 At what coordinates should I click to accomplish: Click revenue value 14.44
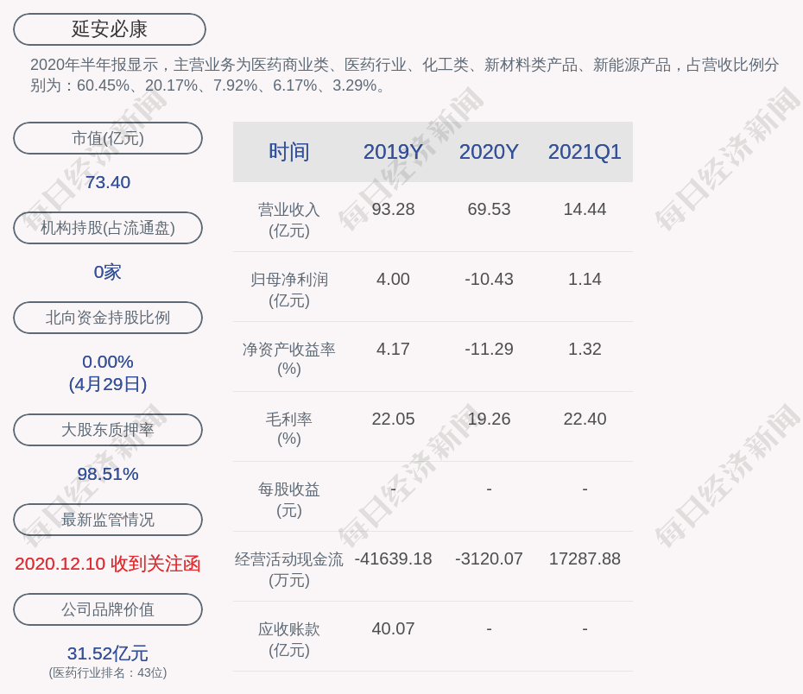tap(585, 210)
